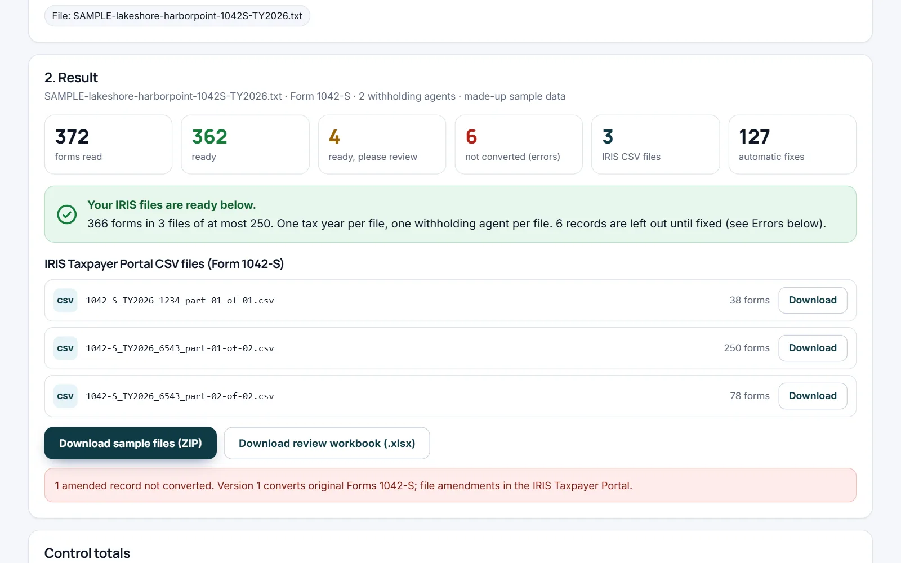Click the green checkmark circle icon
Viewport: 901px width, 563px height.
(x=67, y=214)
